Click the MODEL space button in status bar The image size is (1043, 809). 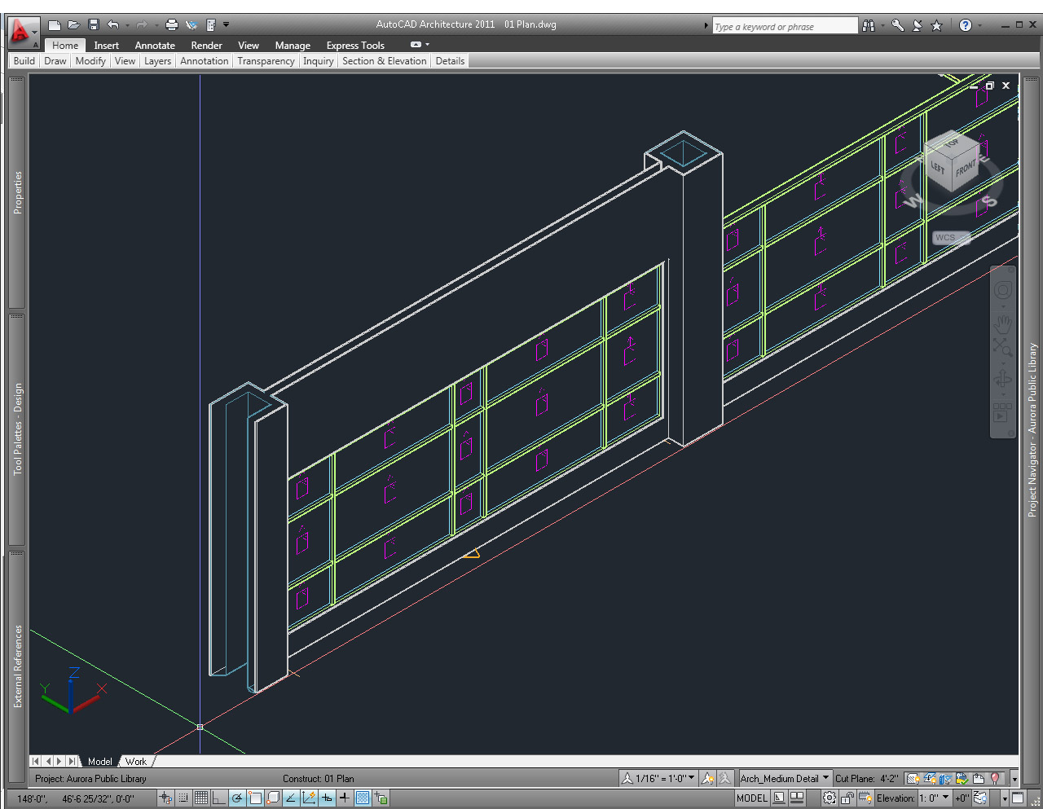click(752, 798)
